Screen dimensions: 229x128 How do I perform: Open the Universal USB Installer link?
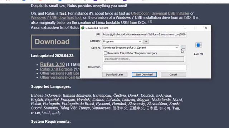170,14
